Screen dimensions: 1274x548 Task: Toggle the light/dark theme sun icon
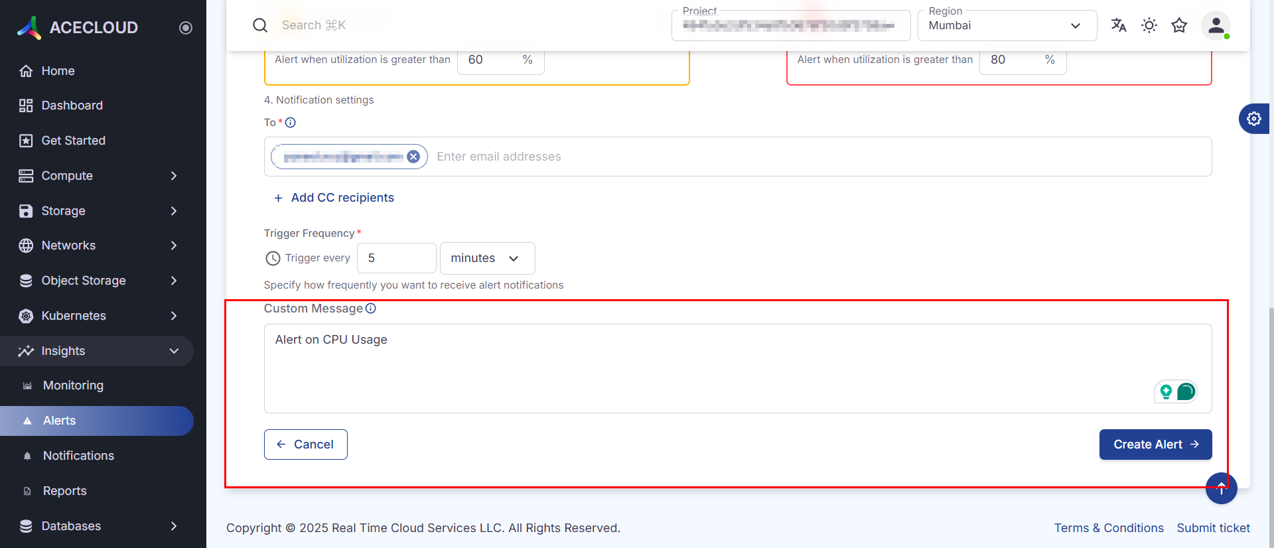[x=1149, y=25]
